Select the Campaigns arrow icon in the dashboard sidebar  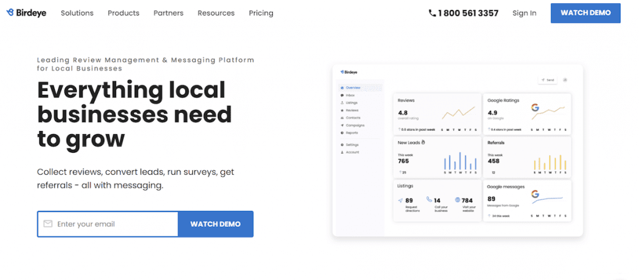click(x=342, y=125)
